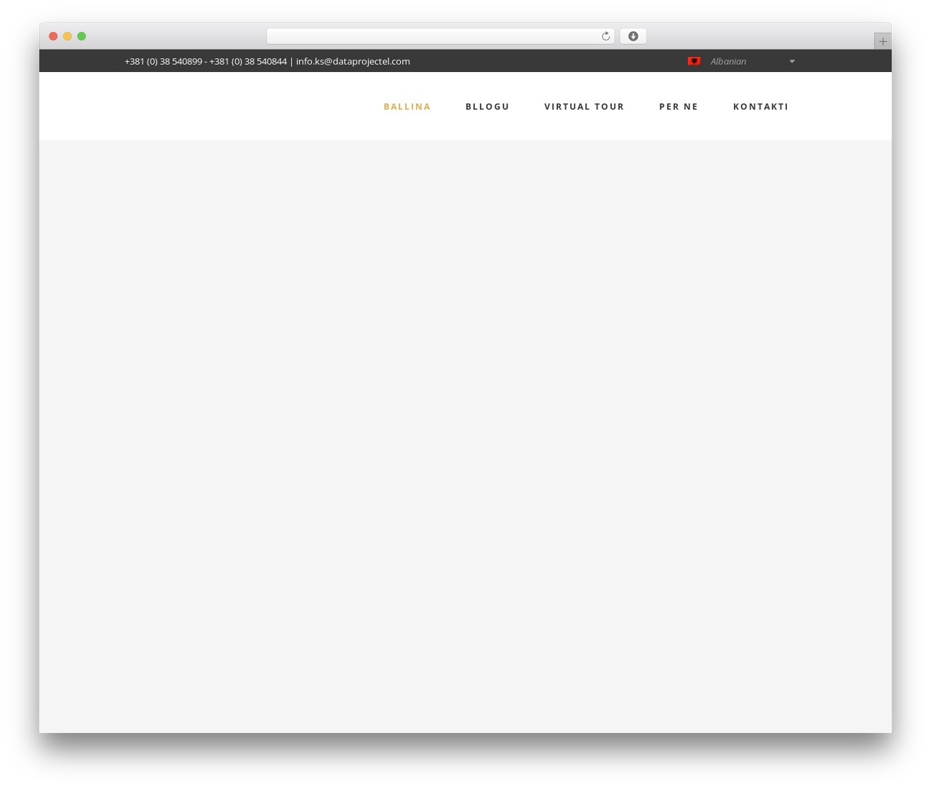Click the yellow minimize window button
Viewport: 931px width, 789px height.
[x=67, y=36]
